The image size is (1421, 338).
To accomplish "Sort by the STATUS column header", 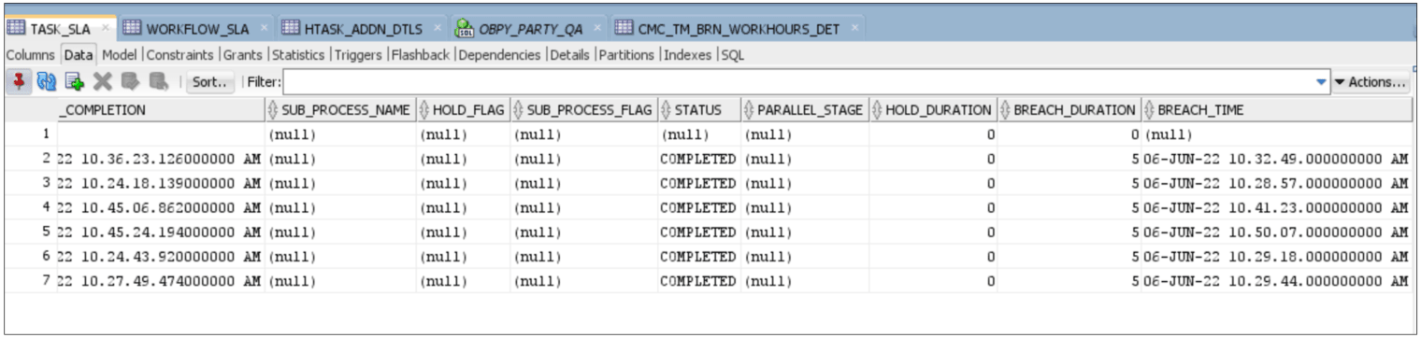I will (x=699, y=110).
